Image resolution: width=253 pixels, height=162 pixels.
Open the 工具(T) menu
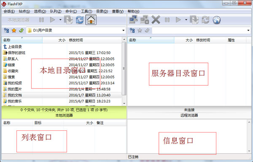[x=86, y=11]
